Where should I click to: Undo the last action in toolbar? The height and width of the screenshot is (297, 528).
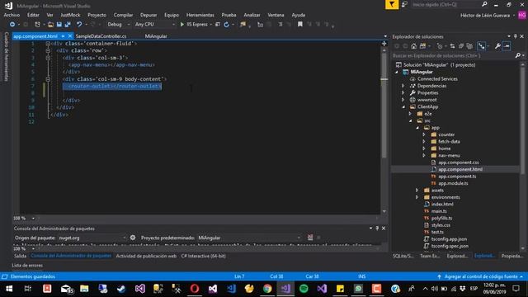[79, 24]
